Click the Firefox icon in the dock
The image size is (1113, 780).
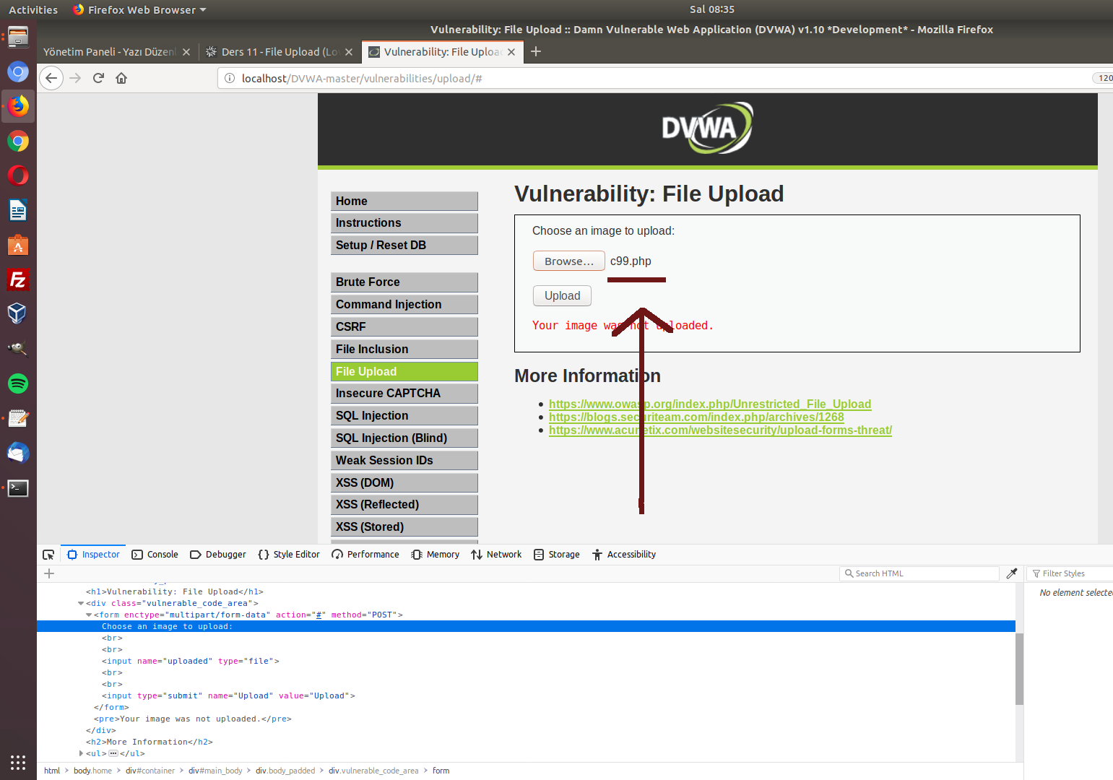[x=18, y=106]
